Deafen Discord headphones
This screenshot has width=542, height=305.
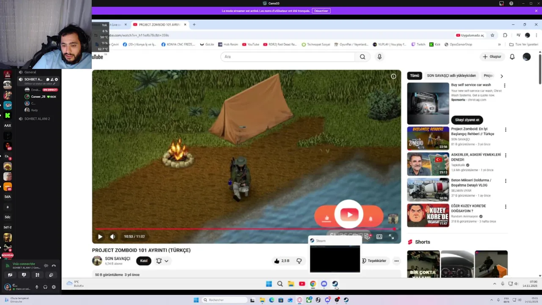pos(45,287)
